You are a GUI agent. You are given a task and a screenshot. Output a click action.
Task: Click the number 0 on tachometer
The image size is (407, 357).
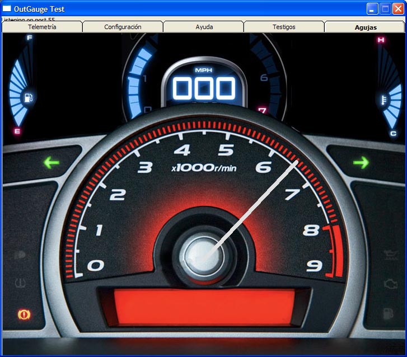pos(96,266)
